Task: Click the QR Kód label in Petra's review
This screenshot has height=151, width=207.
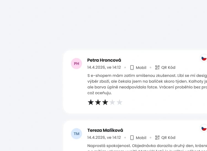Action: (x=168, y=68)
